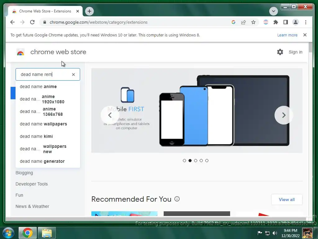Jump to fifth carousel dot
Image resolution: width=318 pixels, height=239 pixels.
point(207,161)
